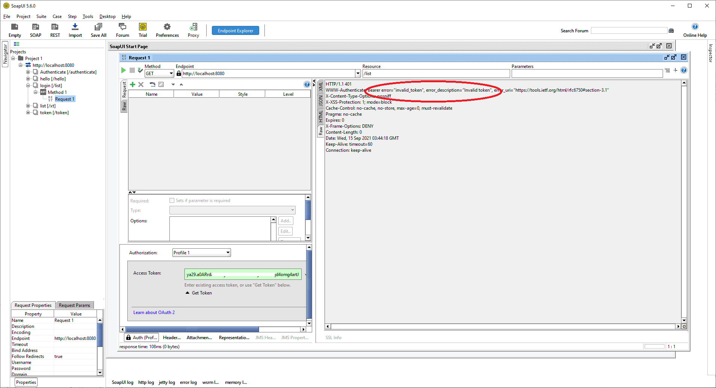Launch the Endpoint Explorer
This screenshot has height=388, width=716.
[x=235, y=30]
